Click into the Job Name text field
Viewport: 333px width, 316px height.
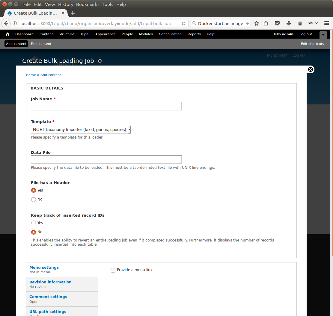106,106
